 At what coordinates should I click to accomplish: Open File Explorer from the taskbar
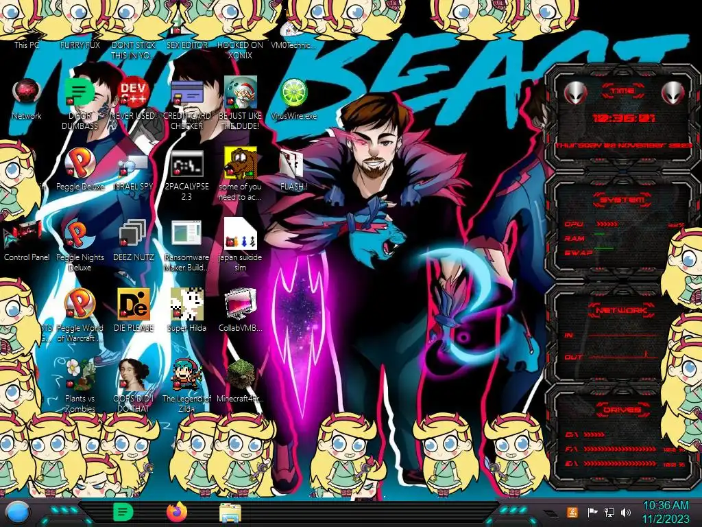pyautogui.click(x=230, y=513)
